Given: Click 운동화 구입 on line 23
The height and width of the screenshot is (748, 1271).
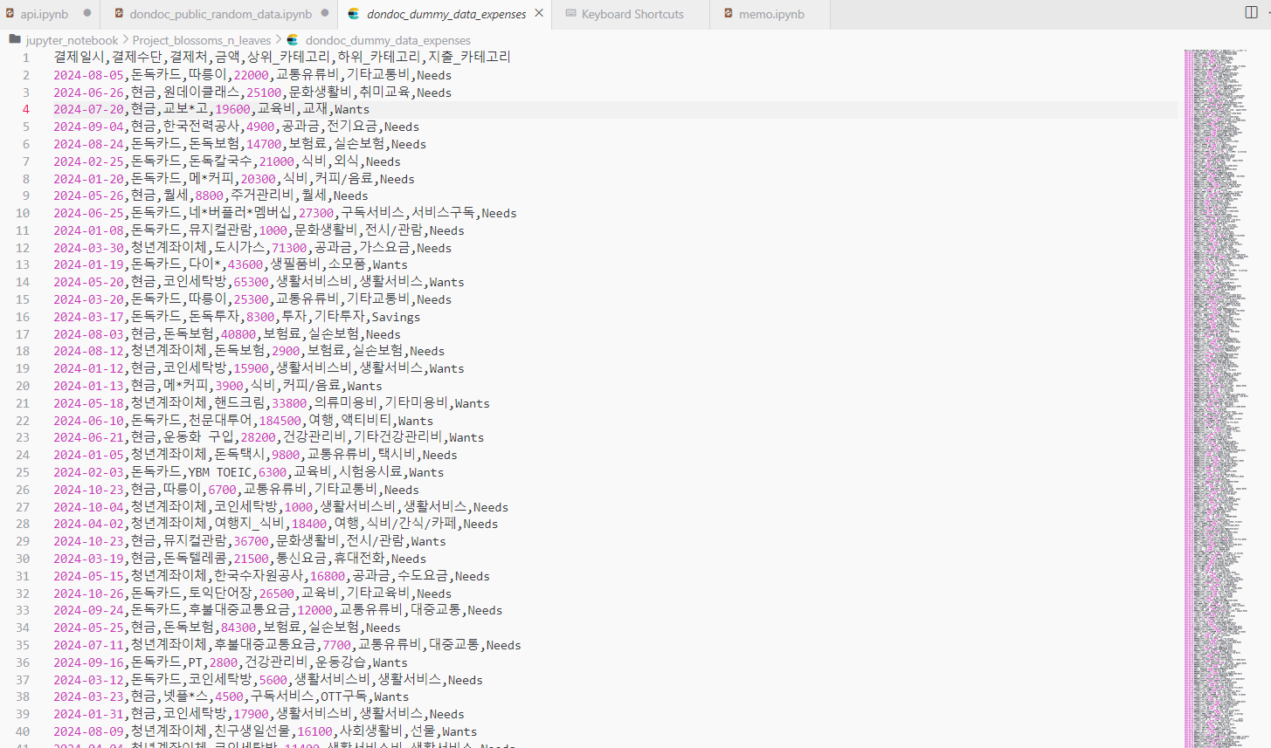Looking at the screenshot, I should (x=198, y=437).
